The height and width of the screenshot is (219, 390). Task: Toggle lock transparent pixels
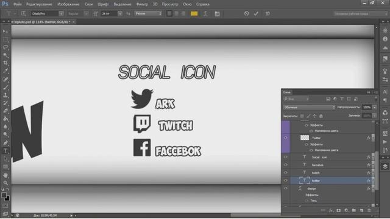302,116
